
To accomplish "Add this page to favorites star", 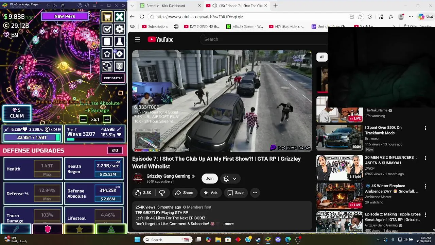I will (360, 17).
